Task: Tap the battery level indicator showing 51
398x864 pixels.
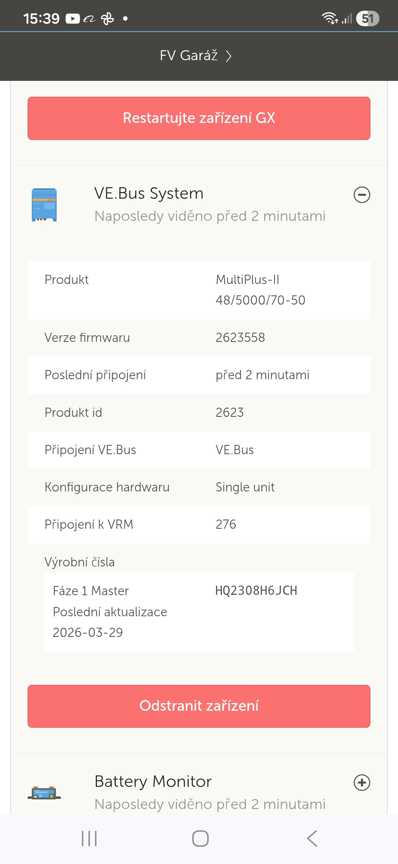Action: click(x=367, y=18)
